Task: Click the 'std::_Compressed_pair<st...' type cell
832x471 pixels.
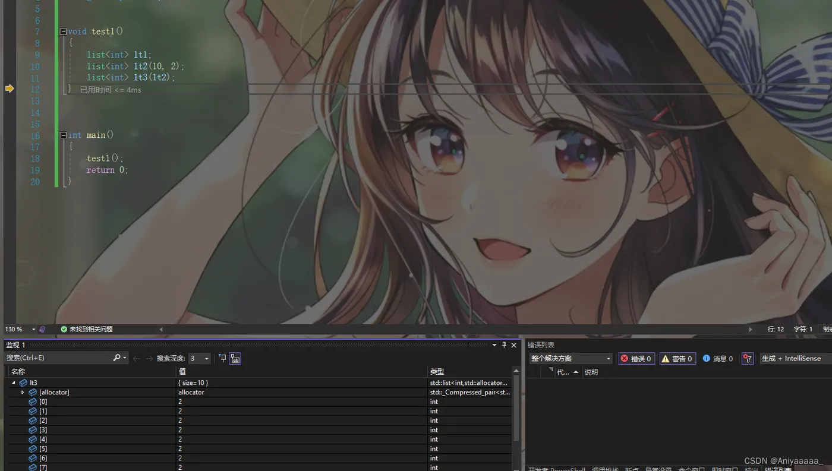Action: pyautogui.click(x=470, y=393)
